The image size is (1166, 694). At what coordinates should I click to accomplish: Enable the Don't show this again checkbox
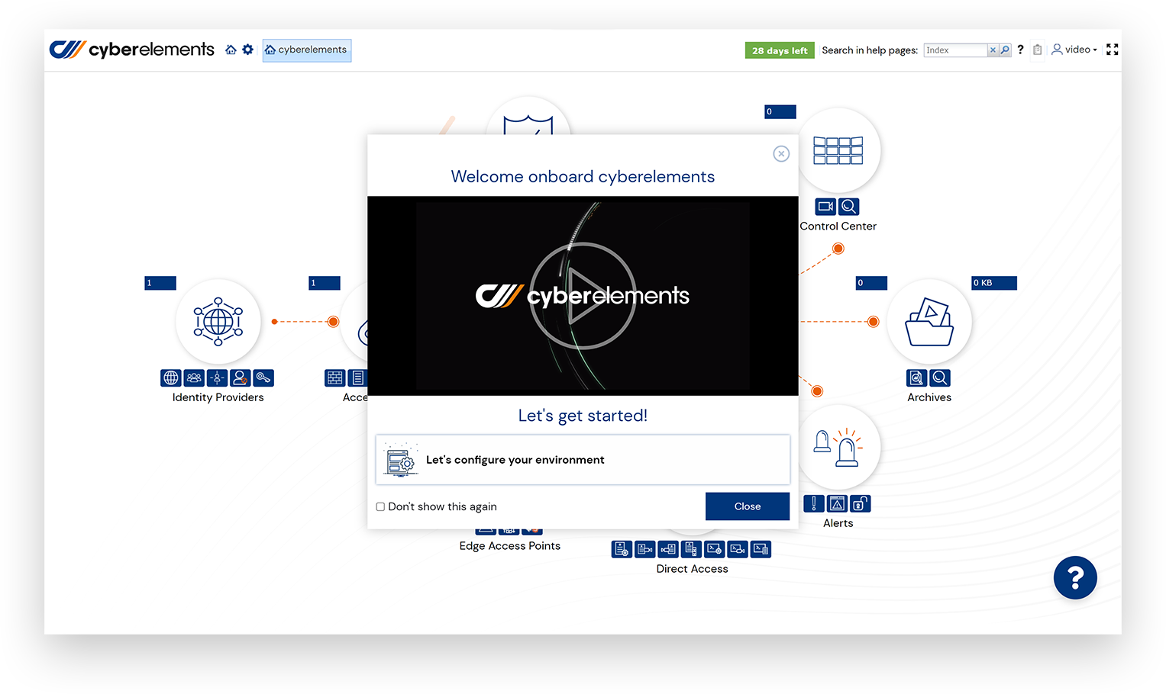380,506
